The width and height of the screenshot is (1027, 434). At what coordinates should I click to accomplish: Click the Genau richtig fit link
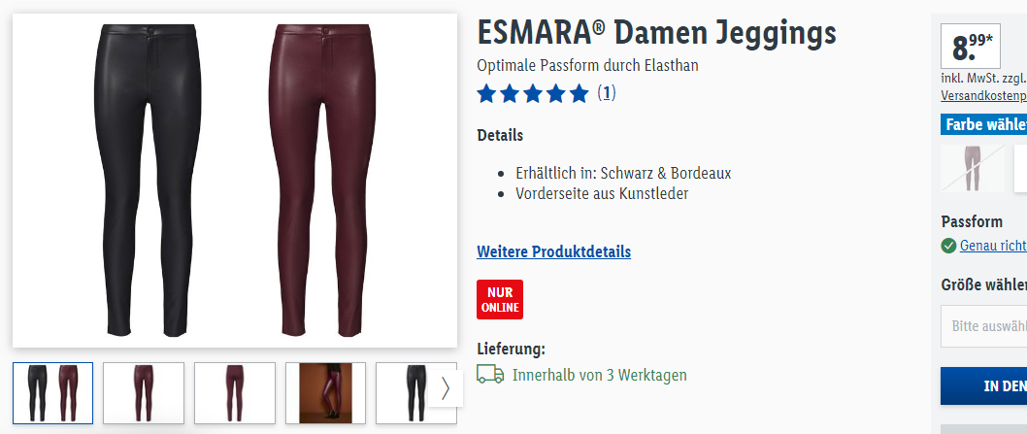993,246
